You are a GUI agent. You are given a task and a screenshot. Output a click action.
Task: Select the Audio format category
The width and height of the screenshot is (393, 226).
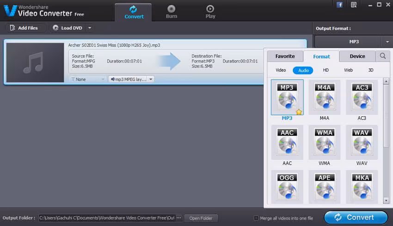tap(303, 70)
